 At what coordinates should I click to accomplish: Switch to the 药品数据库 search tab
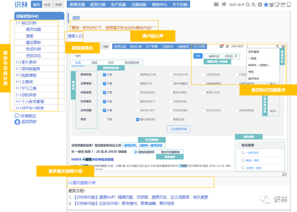132,63
